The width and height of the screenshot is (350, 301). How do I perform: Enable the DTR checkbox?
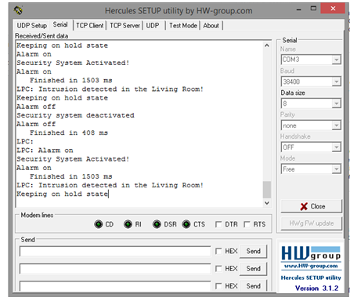218,224
